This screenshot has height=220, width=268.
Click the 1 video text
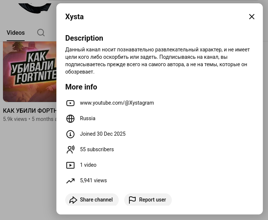coord(88,165)
